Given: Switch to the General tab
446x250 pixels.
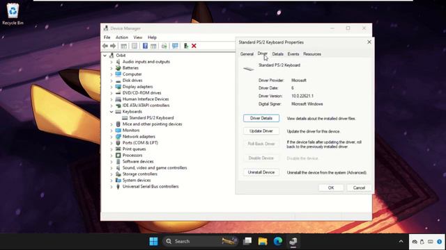Looking at the screenshot, I should (x=247, y=54).
